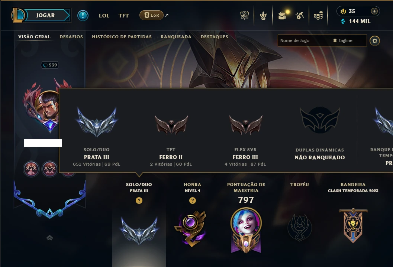Focus the Nome de Jogo search field

tap(305, 40)
